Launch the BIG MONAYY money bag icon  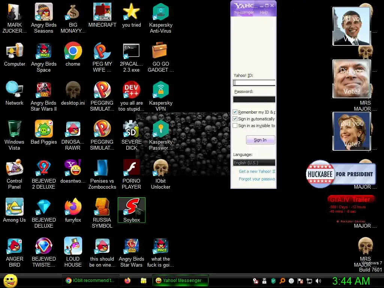coord(73,18)
